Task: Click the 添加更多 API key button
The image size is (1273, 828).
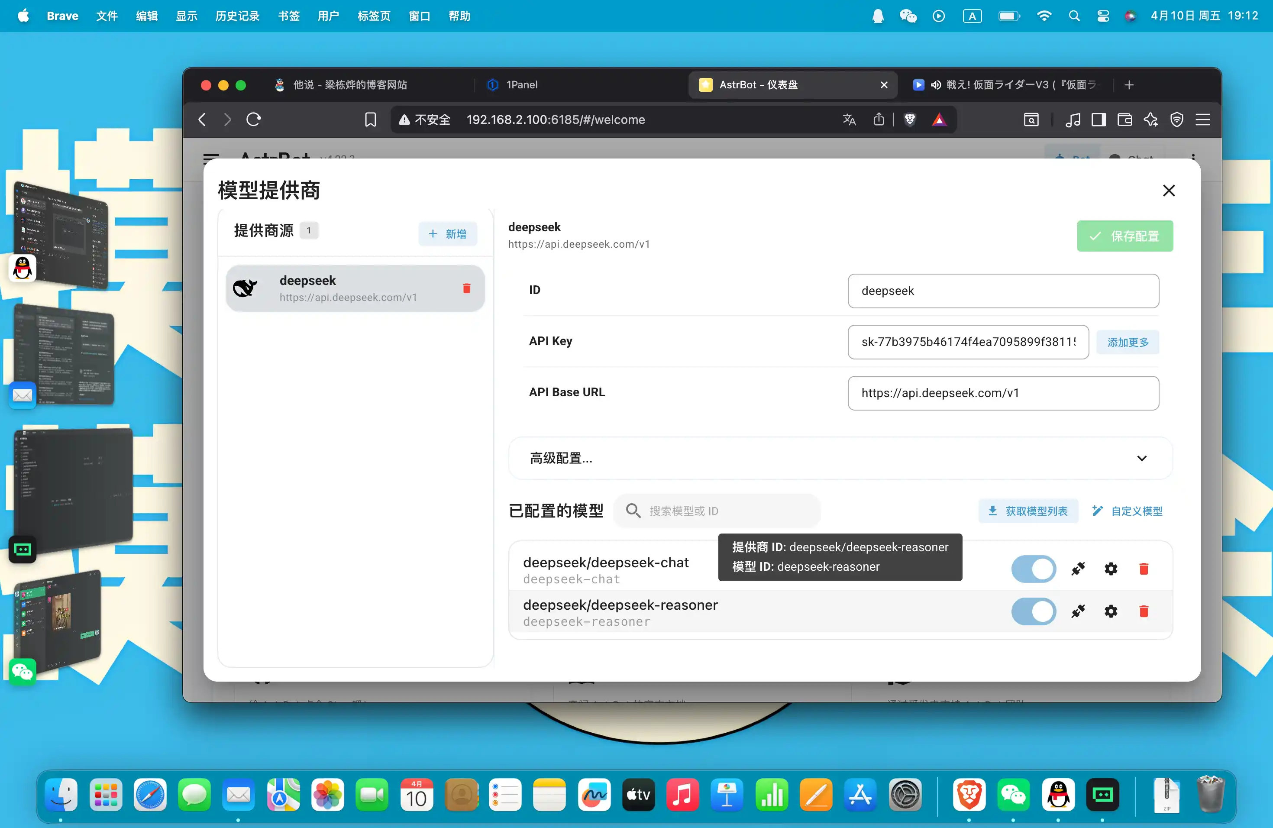Action: click(1127, 342)
